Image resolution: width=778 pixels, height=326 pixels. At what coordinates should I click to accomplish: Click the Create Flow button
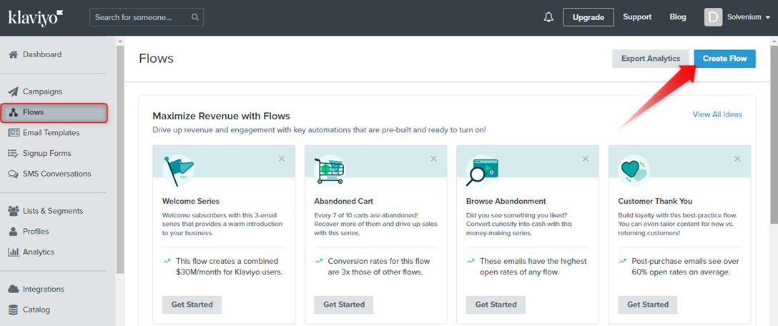point(725,59)
